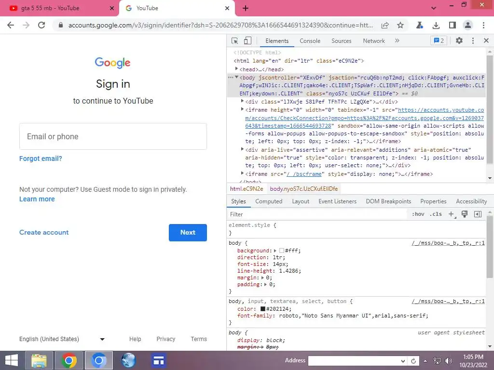Image resolution: width=494 pixels, height=370 pixels.
Task: Reload the current page
Action: [41, 25]
